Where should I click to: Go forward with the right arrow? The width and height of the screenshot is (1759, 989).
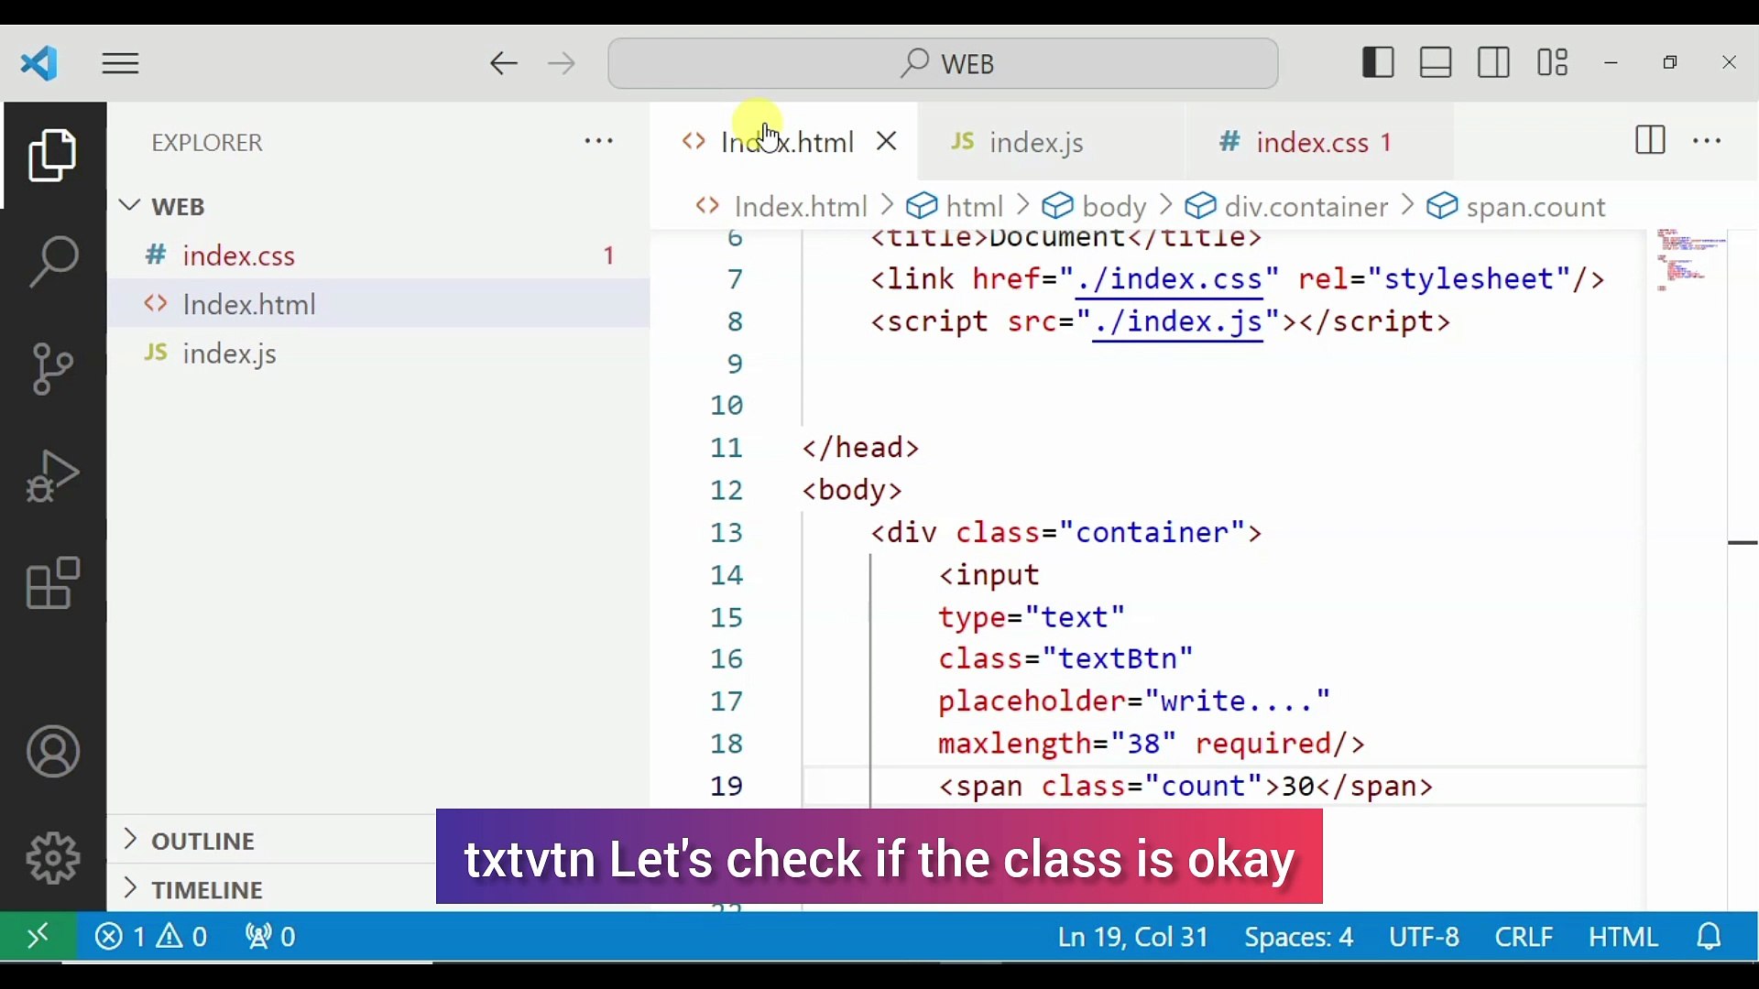pos(562,64)
